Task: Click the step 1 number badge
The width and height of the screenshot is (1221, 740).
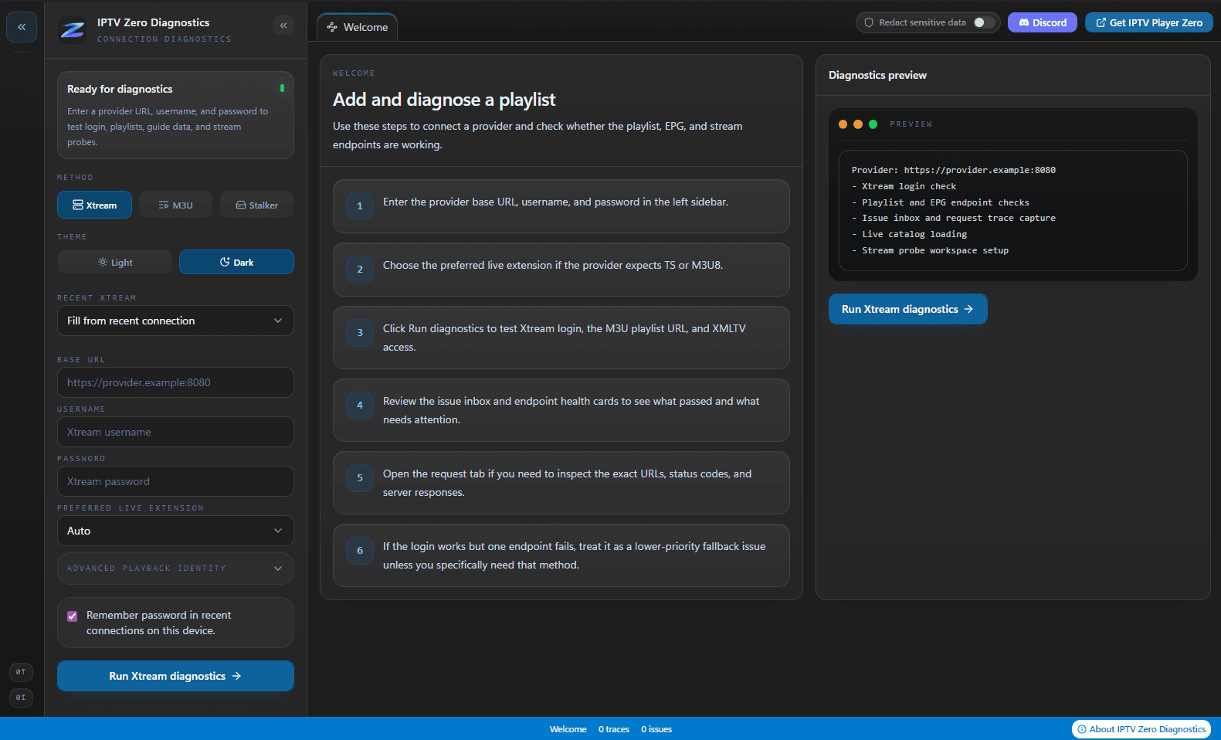Action: [360, 206]
